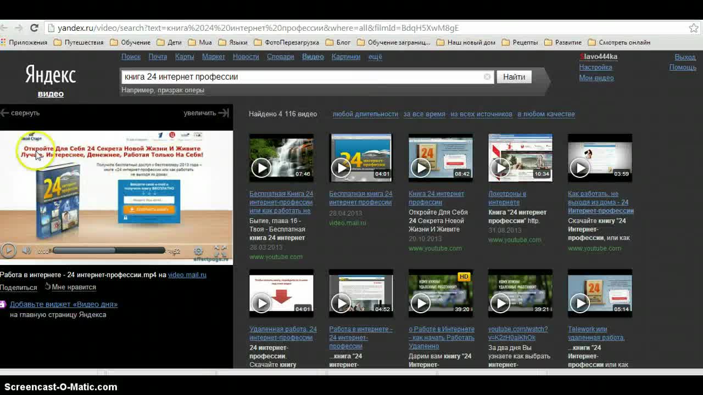The width and height of the screenshot is (703, 395).
Task: Open the Рецепты bookmark folder
Action: pyautogui.click(x=520, y=42)
